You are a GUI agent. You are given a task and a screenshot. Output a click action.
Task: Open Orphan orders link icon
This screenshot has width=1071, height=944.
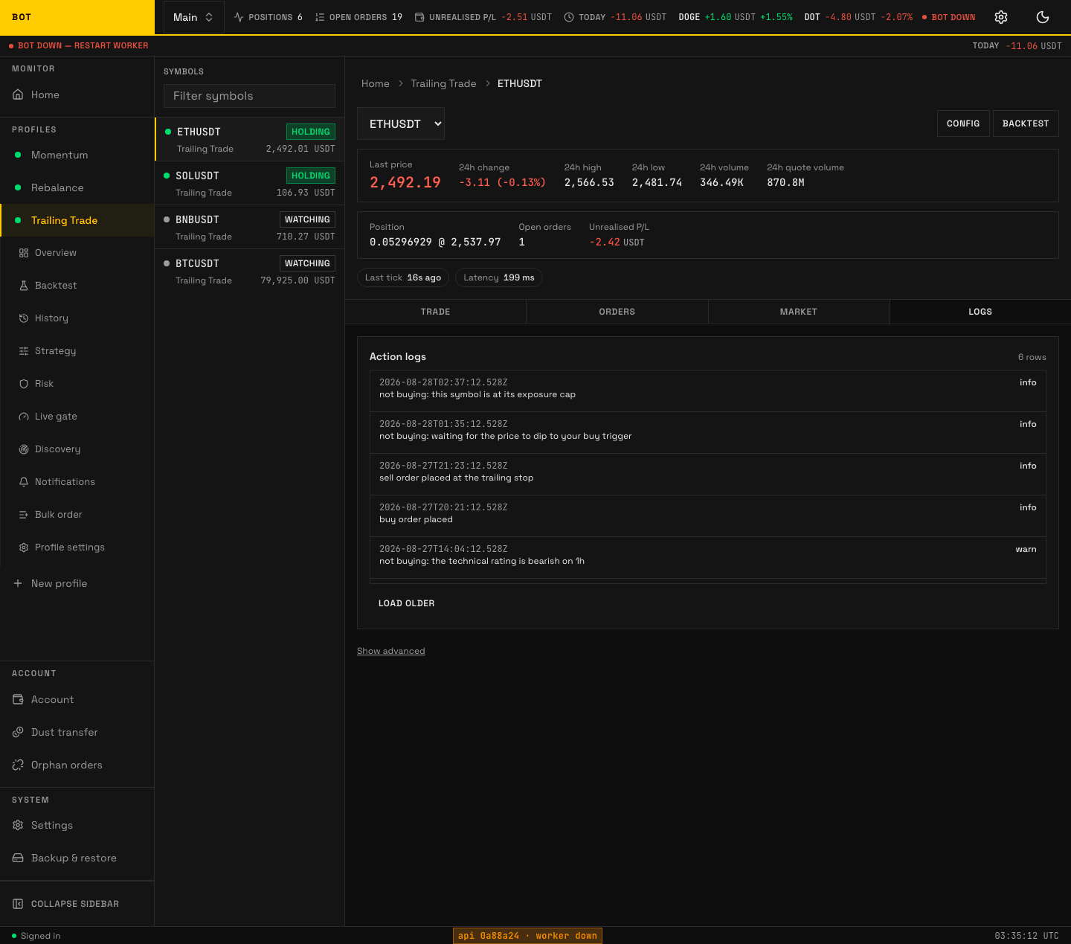pos(18,765)
